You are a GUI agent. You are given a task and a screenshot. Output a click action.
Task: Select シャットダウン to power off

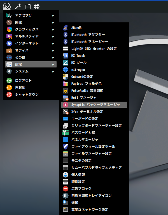pos(31,94)
